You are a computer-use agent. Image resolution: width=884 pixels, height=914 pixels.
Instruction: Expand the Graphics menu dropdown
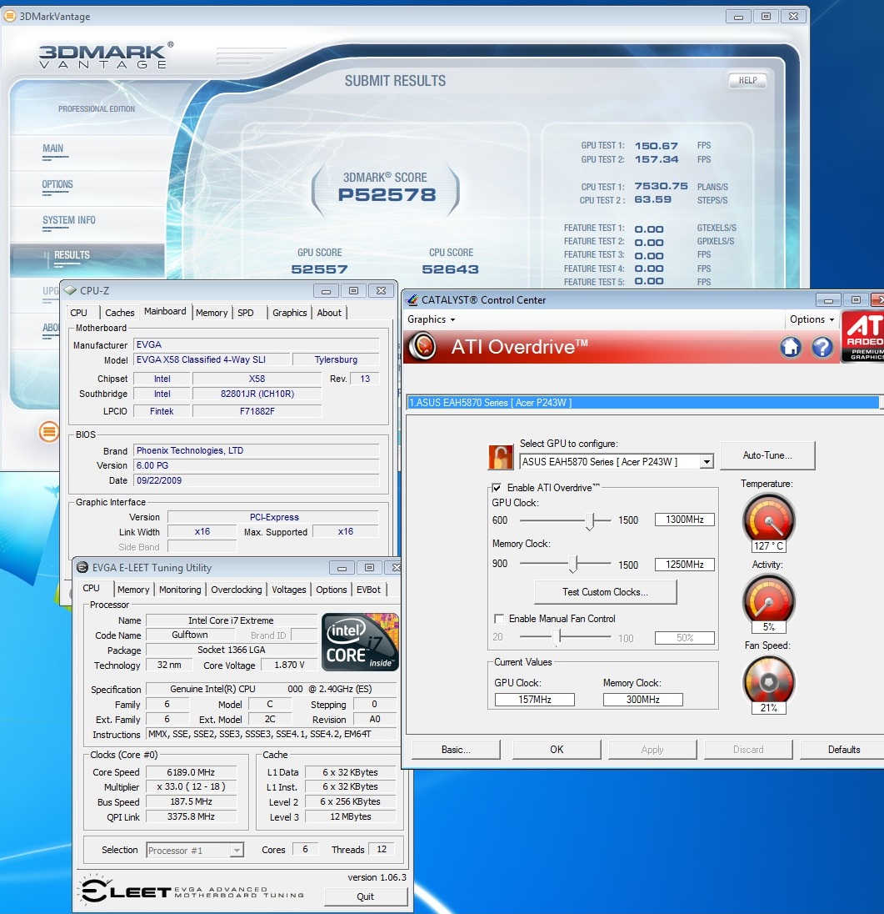431,319
